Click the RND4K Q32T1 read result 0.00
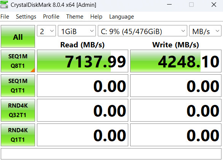The image size is (223, 161). click(x=83, y=110)
